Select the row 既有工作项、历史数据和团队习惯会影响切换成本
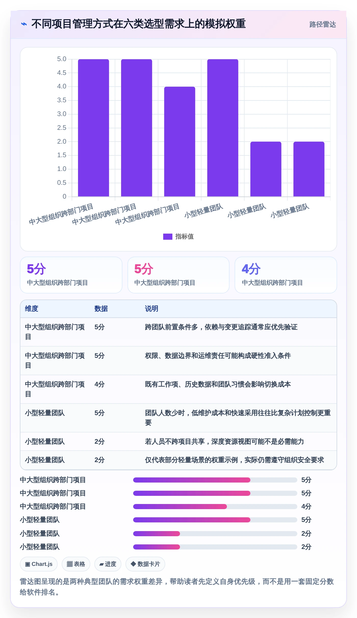The image size is (357, 618). (178, 389)
